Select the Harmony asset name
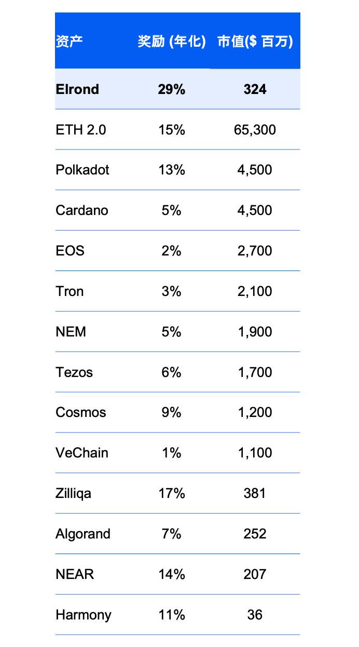Image resolution: width=359 pixels, height=647 pixels. pyautogui.click(x=84, y=615)
